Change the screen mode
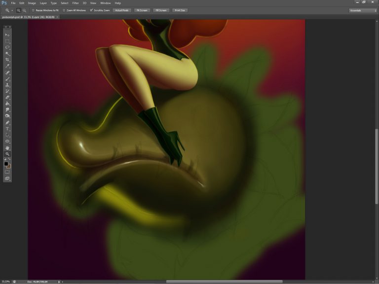Image resolution: width=379 pixels, height=284 pixels. [x=7, y=178]
